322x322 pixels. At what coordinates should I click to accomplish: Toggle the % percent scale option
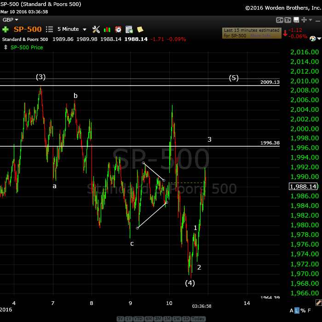tap(303, 310)
